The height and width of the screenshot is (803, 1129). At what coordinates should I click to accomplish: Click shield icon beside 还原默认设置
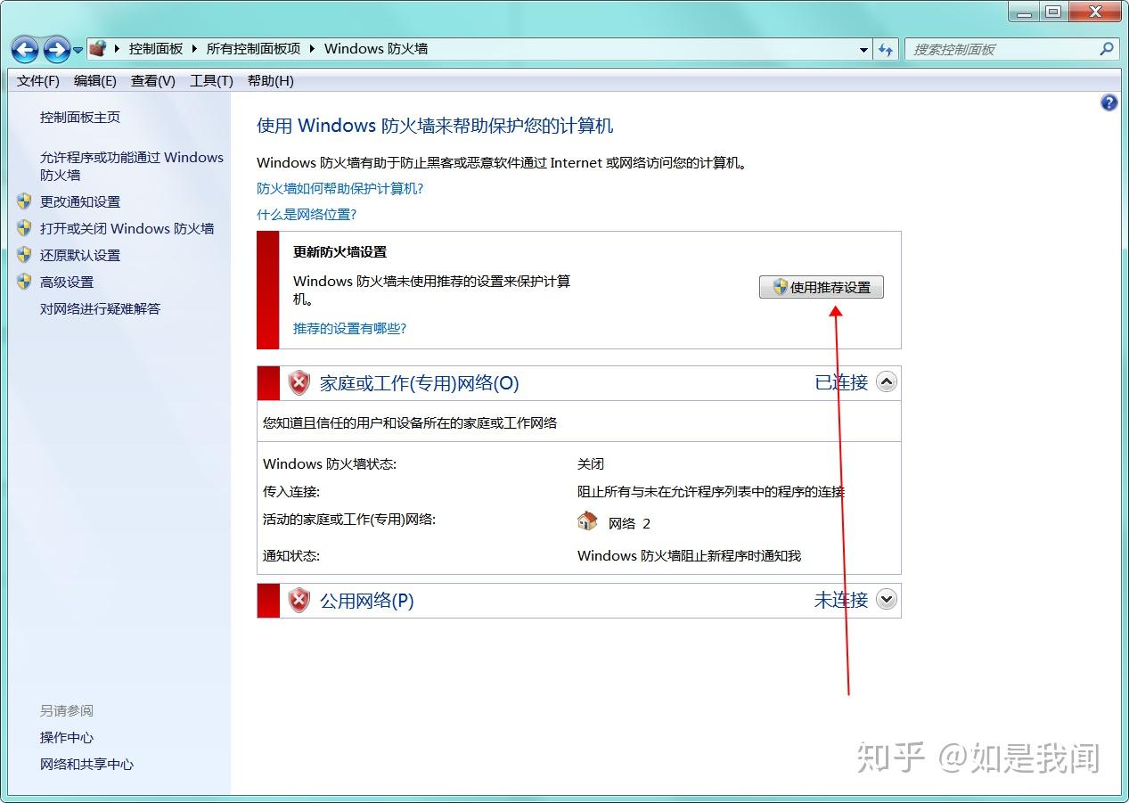[x=24, y=255]
